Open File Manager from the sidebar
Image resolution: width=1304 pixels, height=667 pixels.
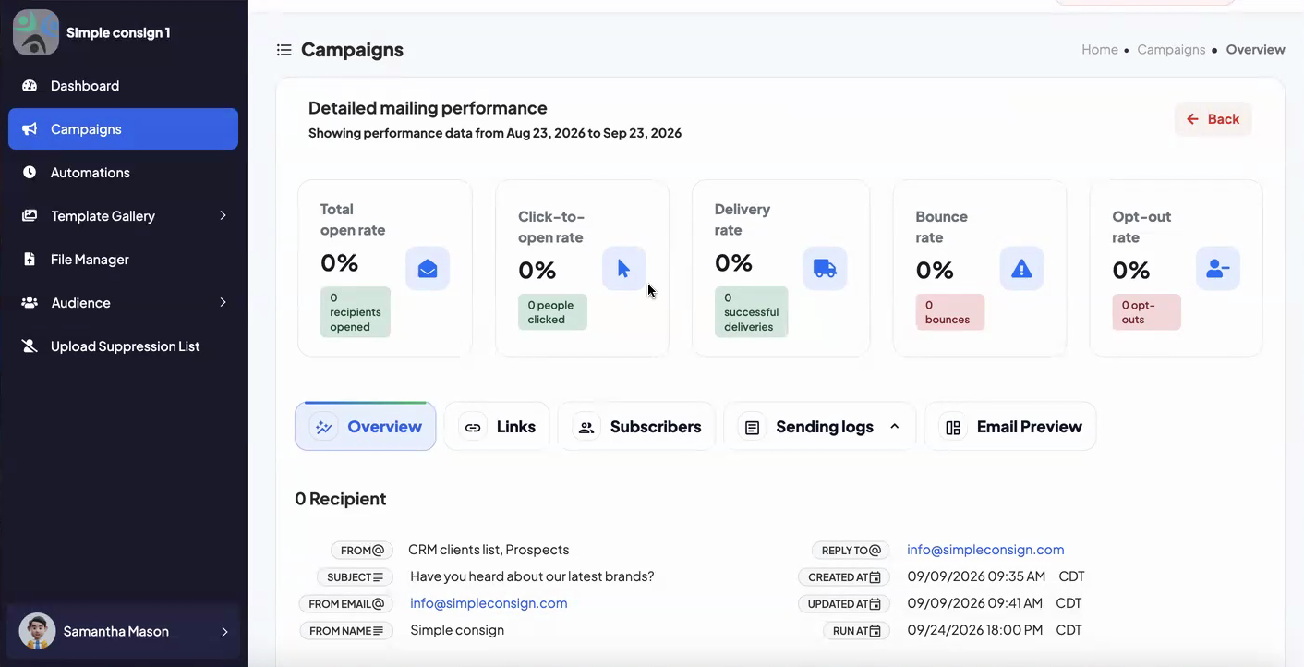pos(123,260)
